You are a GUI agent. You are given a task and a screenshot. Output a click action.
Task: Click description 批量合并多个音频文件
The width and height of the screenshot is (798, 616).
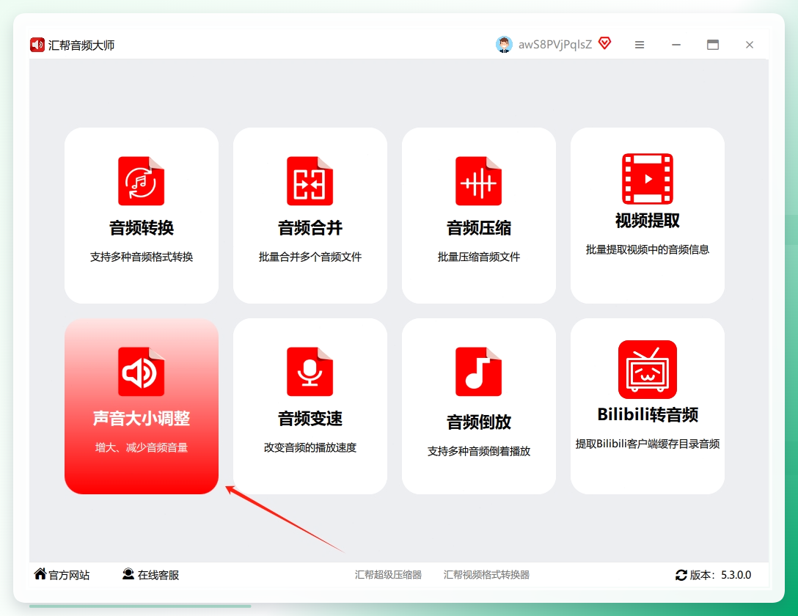[x=310, y=257]
